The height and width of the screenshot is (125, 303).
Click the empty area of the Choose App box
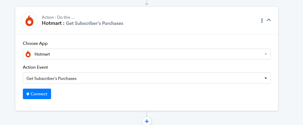[155, 54]
